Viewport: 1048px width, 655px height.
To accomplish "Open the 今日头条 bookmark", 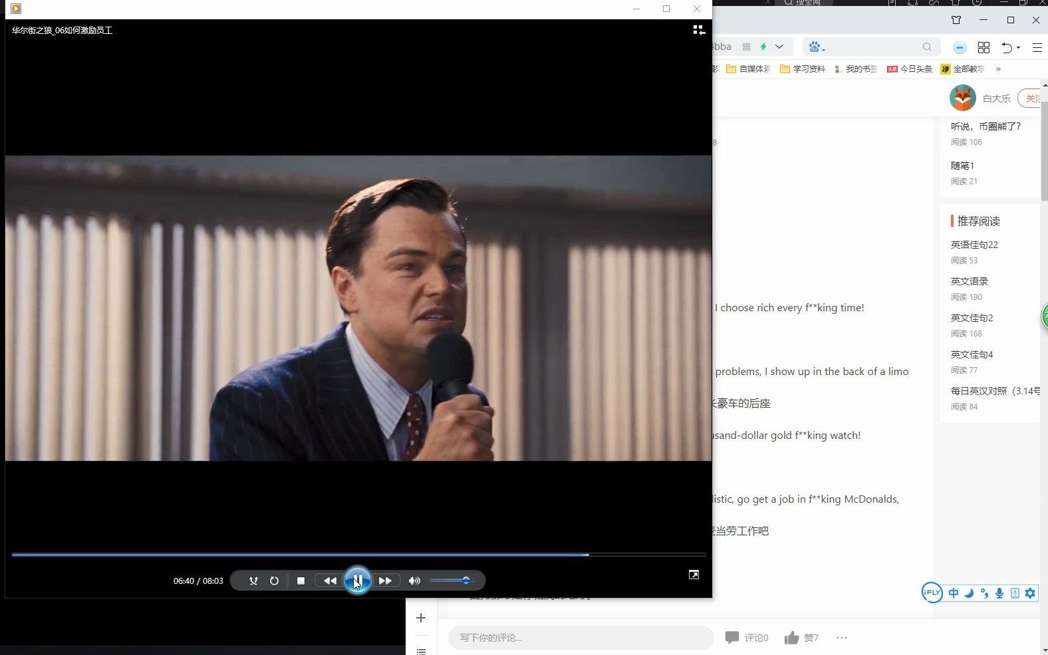I will coord(909,68).
